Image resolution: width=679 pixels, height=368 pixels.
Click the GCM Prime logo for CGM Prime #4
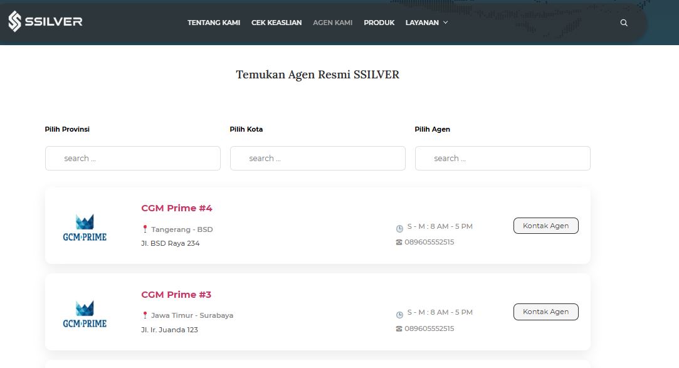click(85, 228)
